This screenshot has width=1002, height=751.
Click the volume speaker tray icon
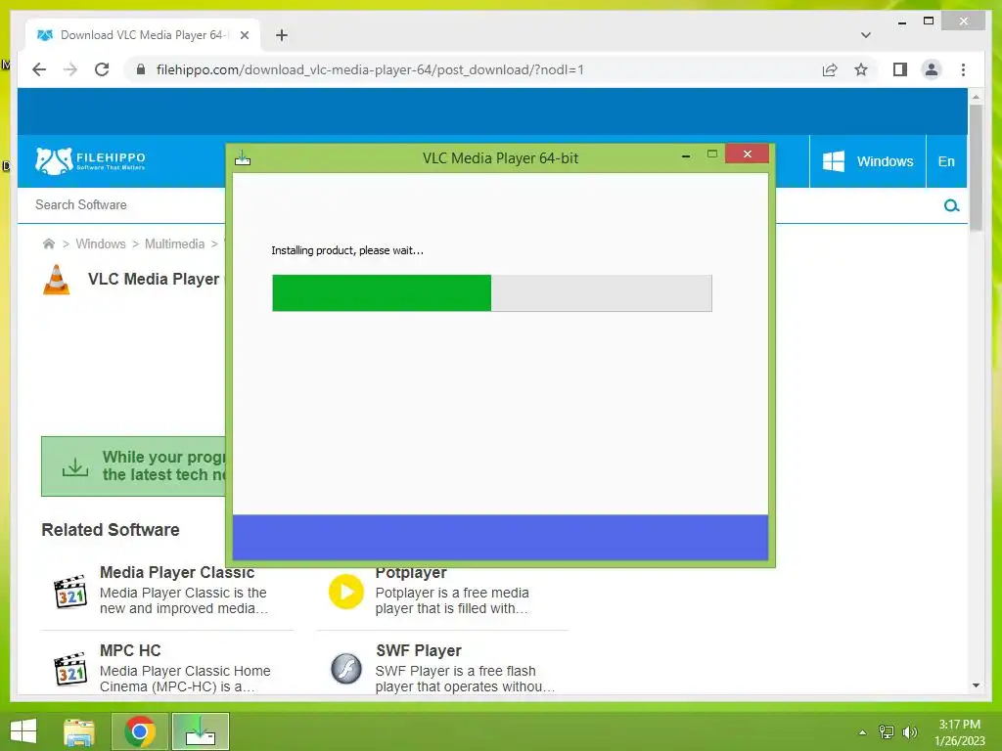point(909,732)
